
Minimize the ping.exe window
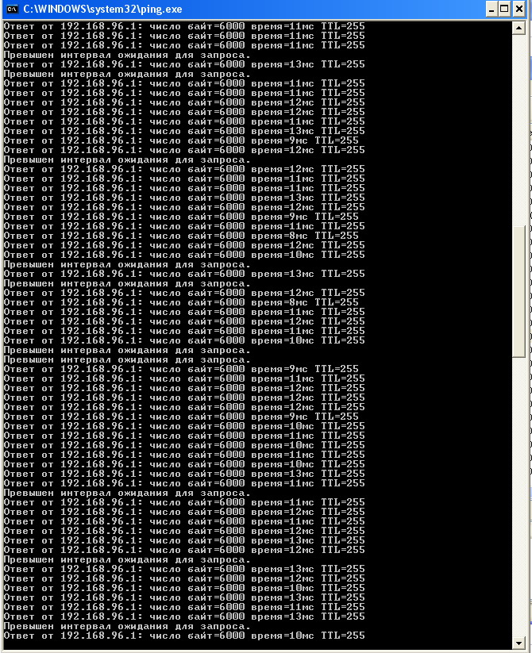(x=492, y=9)
